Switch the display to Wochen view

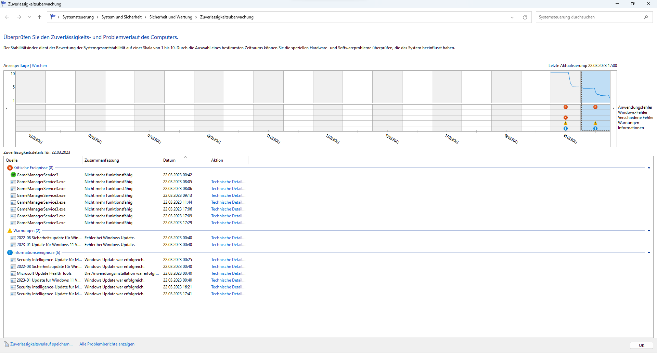(x=39, y=65)
